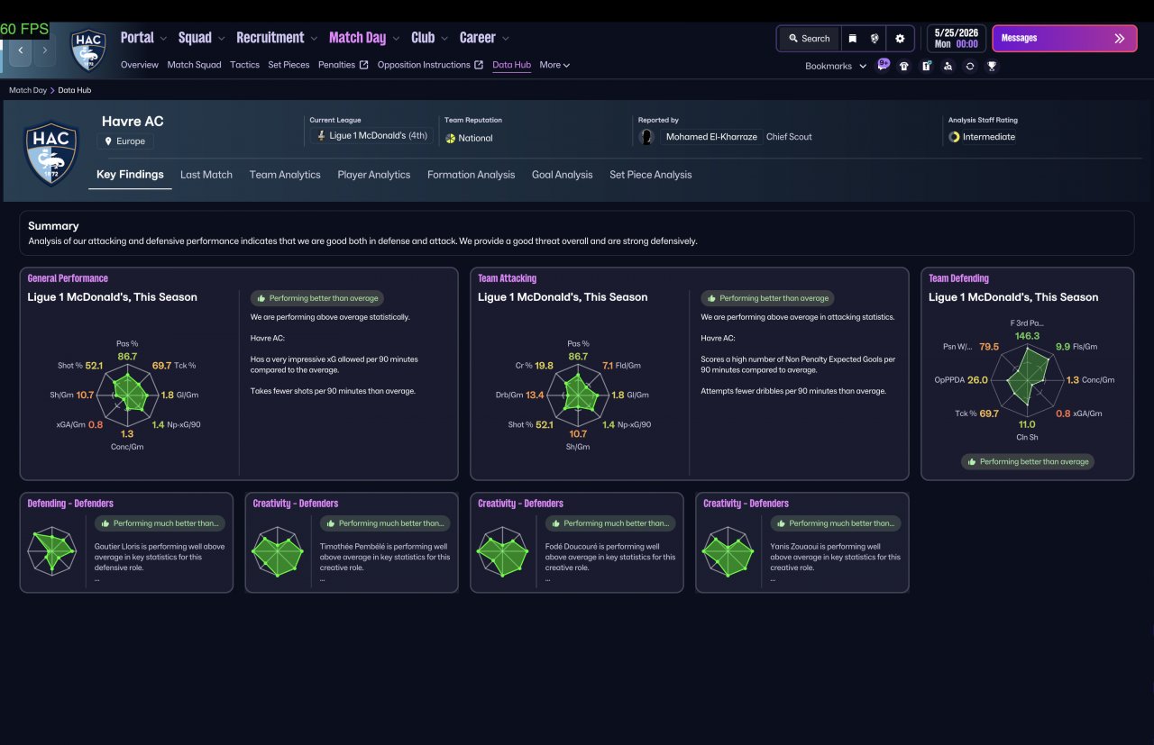Switch to the Team Analytics tab

(285, 175)
